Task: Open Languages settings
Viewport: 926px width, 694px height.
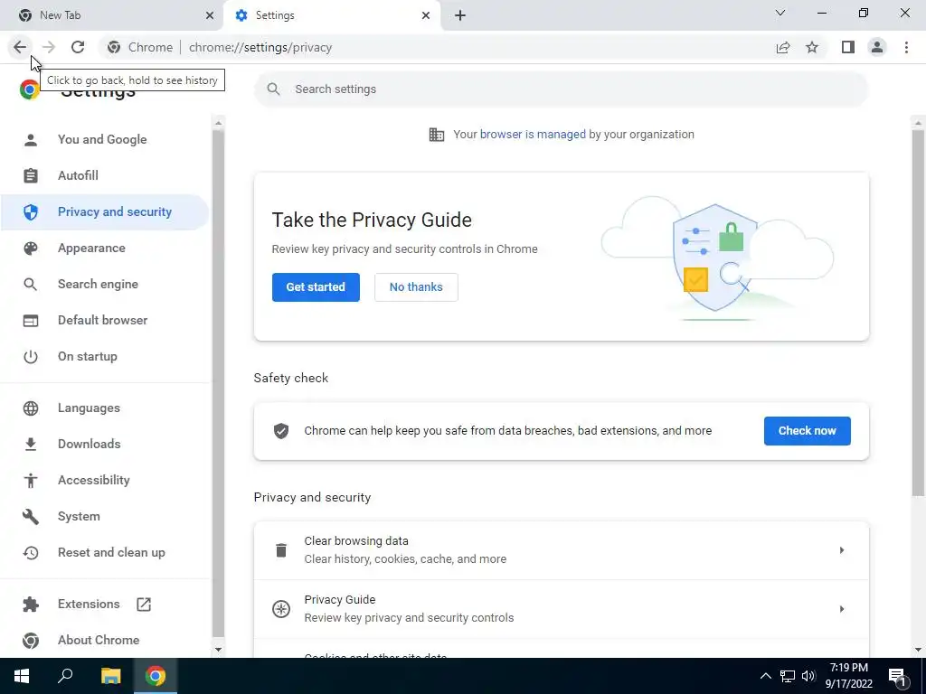Action: (x=104, y=408)
